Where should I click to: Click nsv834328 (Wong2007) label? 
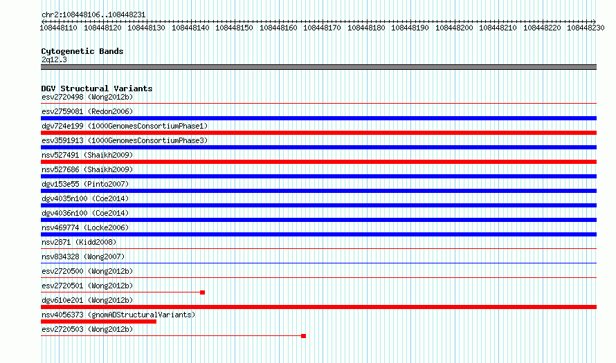pyautogui.click(x=83, y=257)
